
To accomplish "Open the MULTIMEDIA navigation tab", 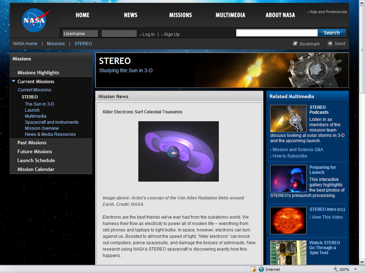I will (230, 15).
